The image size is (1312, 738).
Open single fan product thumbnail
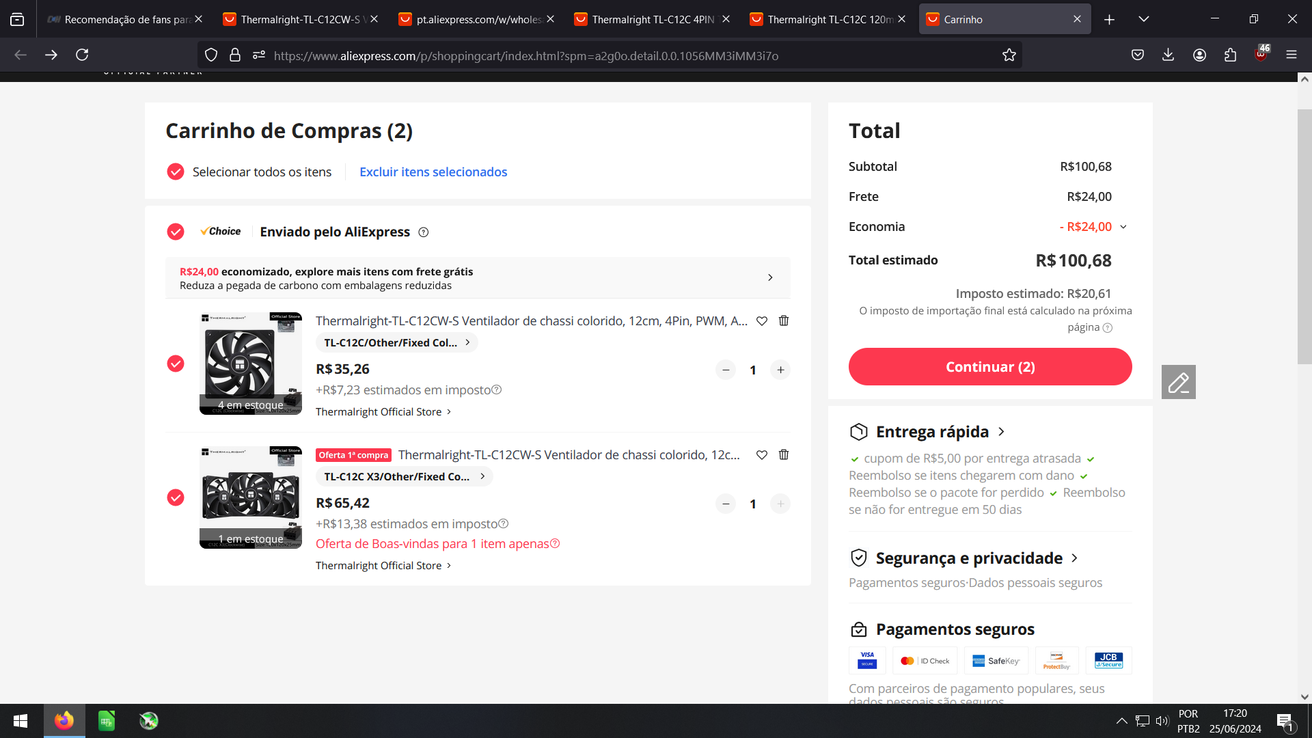(251, 364)
